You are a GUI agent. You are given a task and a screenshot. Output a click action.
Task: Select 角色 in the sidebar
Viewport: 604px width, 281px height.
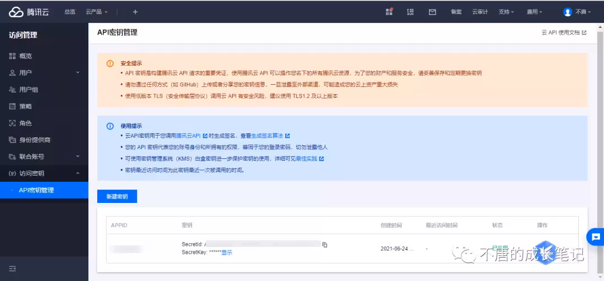pyautogui.click(x=44, y=123)
